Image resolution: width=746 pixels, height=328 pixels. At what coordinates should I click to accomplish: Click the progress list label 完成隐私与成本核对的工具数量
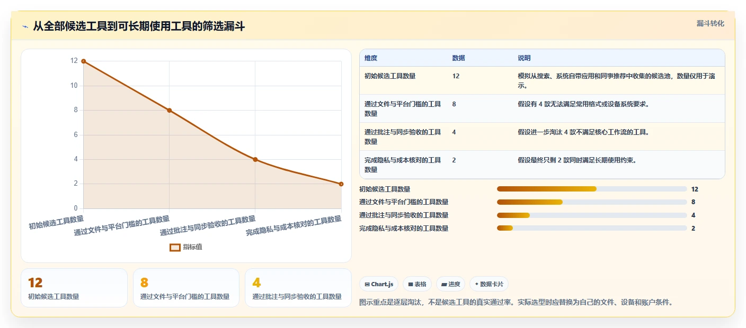tap(404, 229)
